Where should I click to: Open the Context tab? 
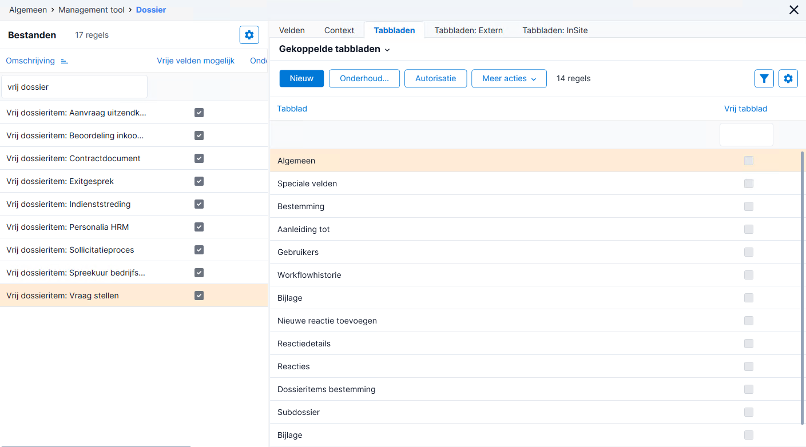click(x=339, y=30)
